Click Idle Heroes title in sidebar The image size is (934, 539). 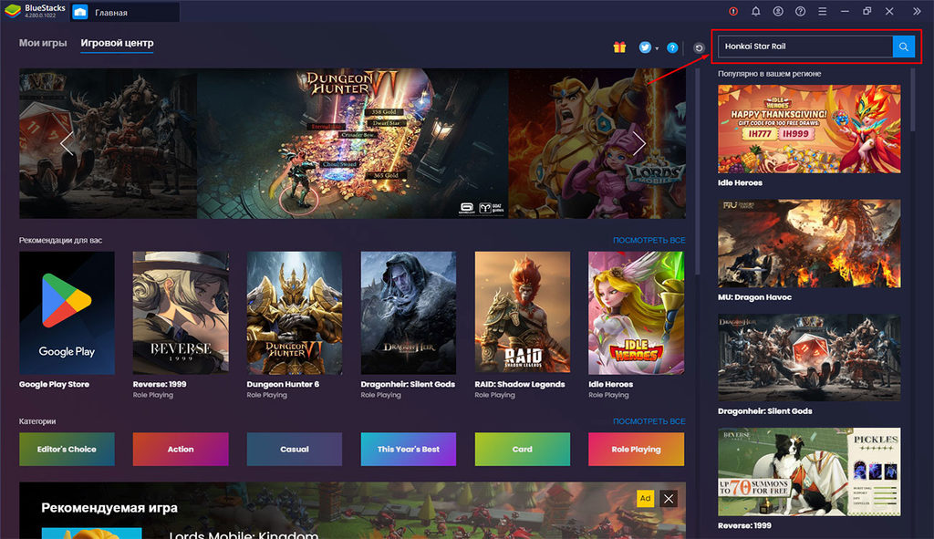(x=740, y=182)
